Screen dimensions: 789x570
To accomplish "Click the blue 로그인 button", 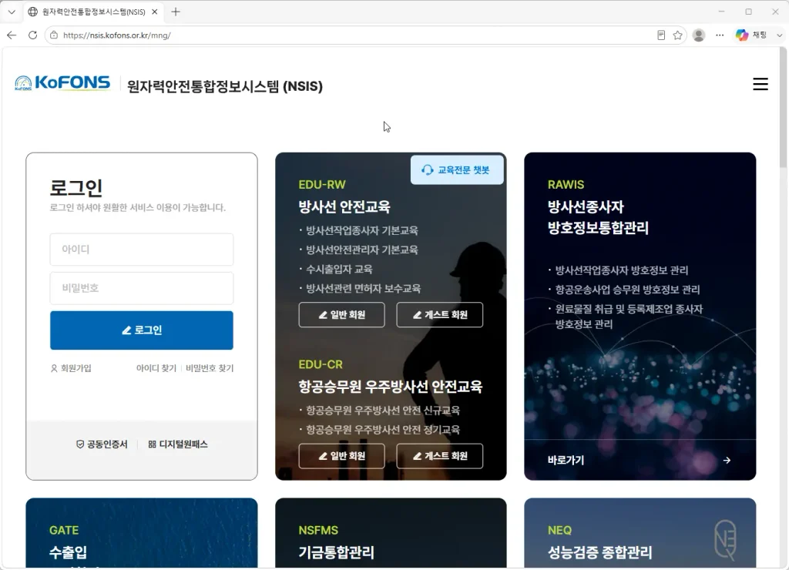I will (x=142, y=330).
